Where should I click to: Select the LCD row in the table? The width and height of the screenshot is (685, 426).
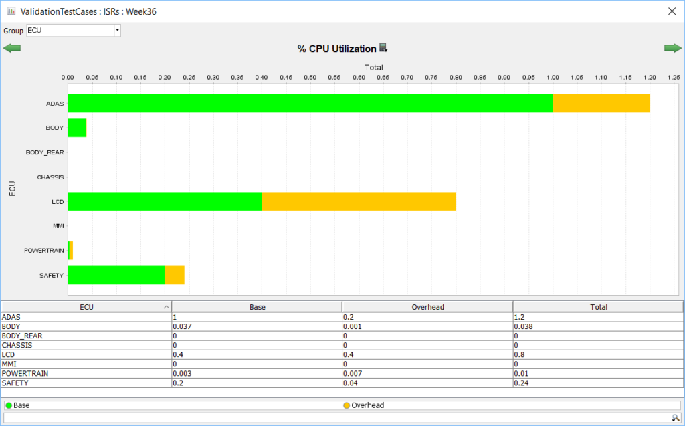pos(342,355)
